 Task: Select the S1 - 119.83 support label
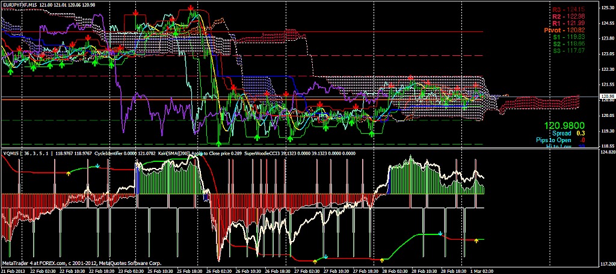pos(569,37)
